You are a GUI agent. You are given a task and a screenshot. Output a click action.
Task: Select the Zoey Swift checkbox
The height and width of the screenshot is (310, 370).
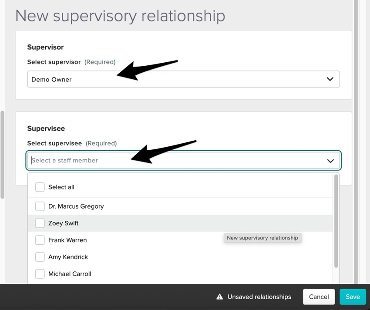(40, 223)
